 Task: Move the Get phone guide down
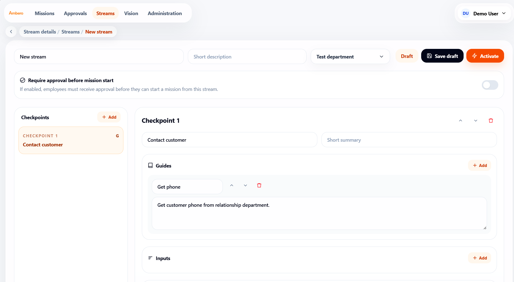245,185
